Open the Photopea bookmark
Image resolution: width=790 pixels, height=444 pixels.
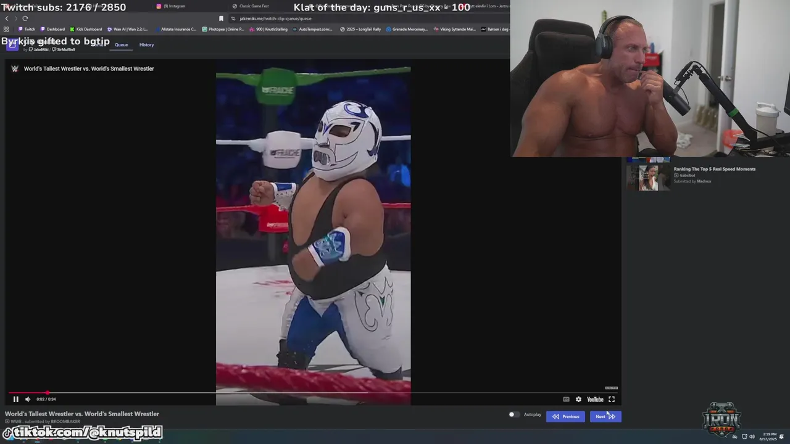[x=223, y=29]
